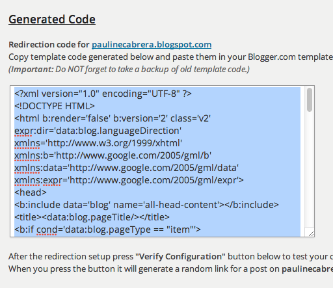Click the "Generated Code" heading

point(52,20)
